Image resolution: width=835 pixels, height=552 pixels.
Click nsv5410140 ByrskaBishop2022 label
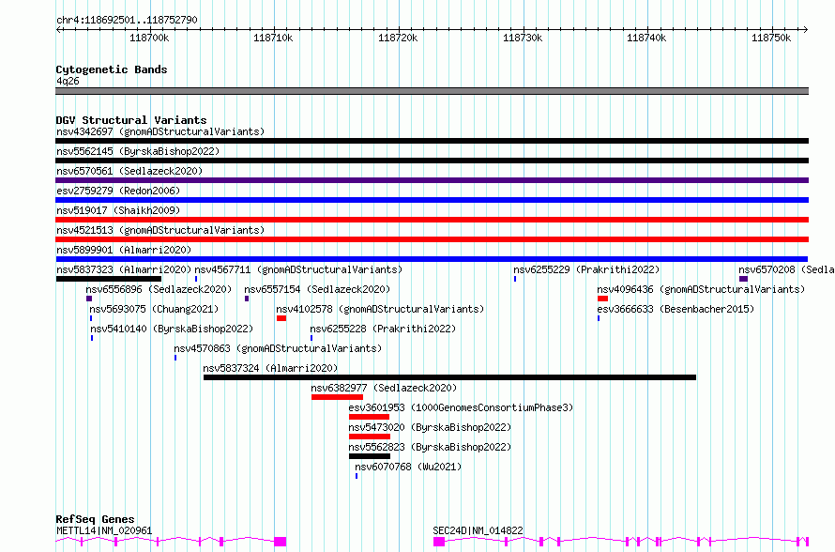[x=172, y=329]
